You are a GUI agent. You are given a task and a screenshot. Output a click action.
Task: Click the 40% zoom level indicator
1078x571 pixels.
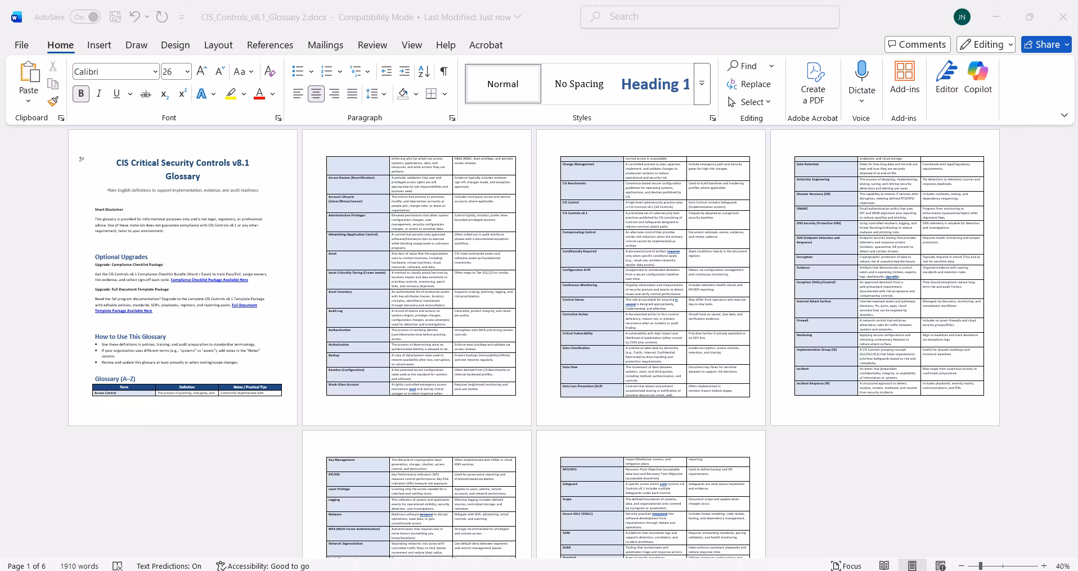(x=1063, y=566)
